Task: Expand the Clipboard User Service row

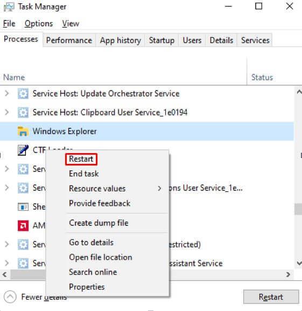Action: click(7, 112)
